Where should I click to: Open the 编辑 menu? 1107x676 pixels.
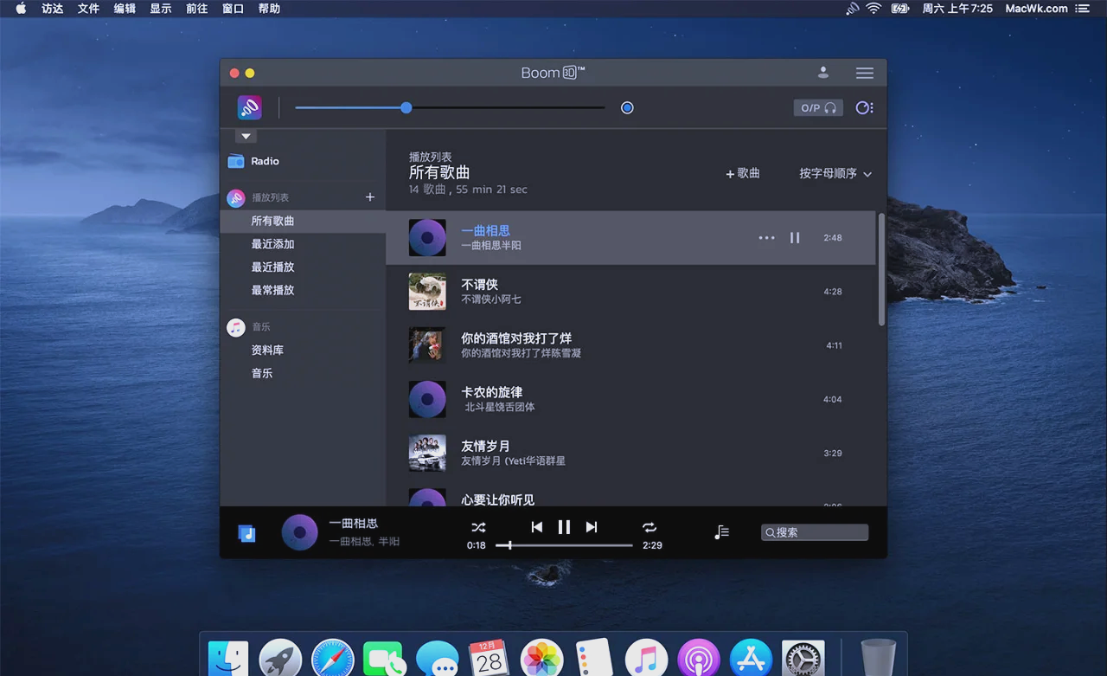point(125,9)
